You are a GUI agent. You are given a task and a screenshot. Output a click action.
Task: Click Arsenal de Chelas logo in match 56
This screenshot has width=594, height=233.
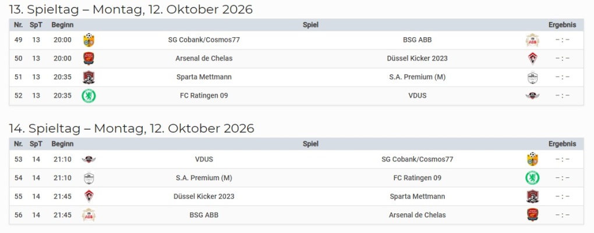click(532, 215)
